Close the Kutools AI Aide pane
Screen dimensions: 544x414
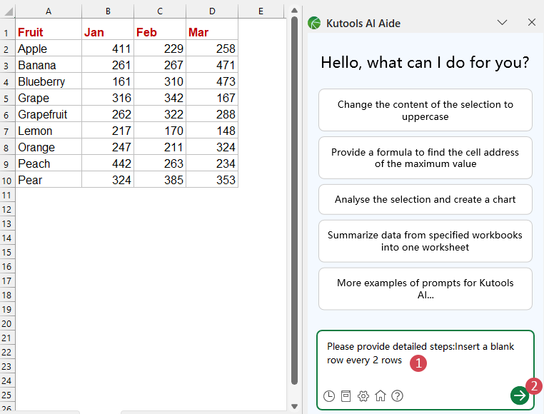(531, 22)
